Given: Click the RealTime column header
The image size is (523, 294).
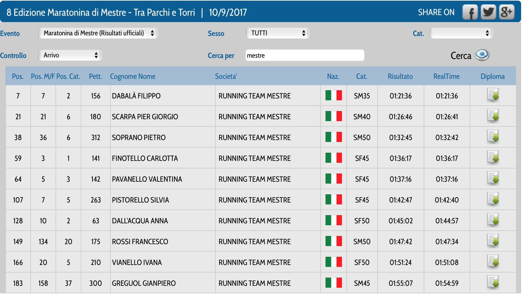Looking at the screenshot, I should tap(446, 76).
